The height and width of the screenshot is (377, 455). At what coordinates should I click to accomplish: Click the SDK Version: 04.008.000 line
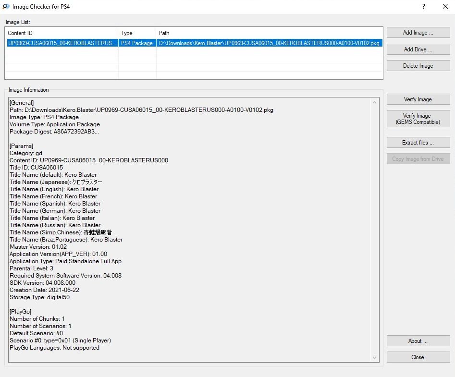[x=43, y=283]
